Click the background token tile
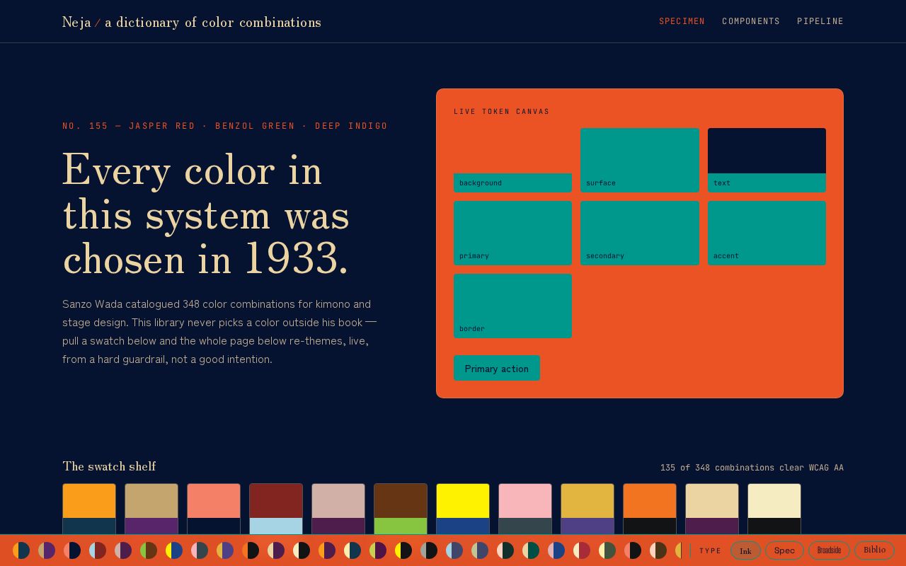 pyautogui.click(x=512, y=160)
